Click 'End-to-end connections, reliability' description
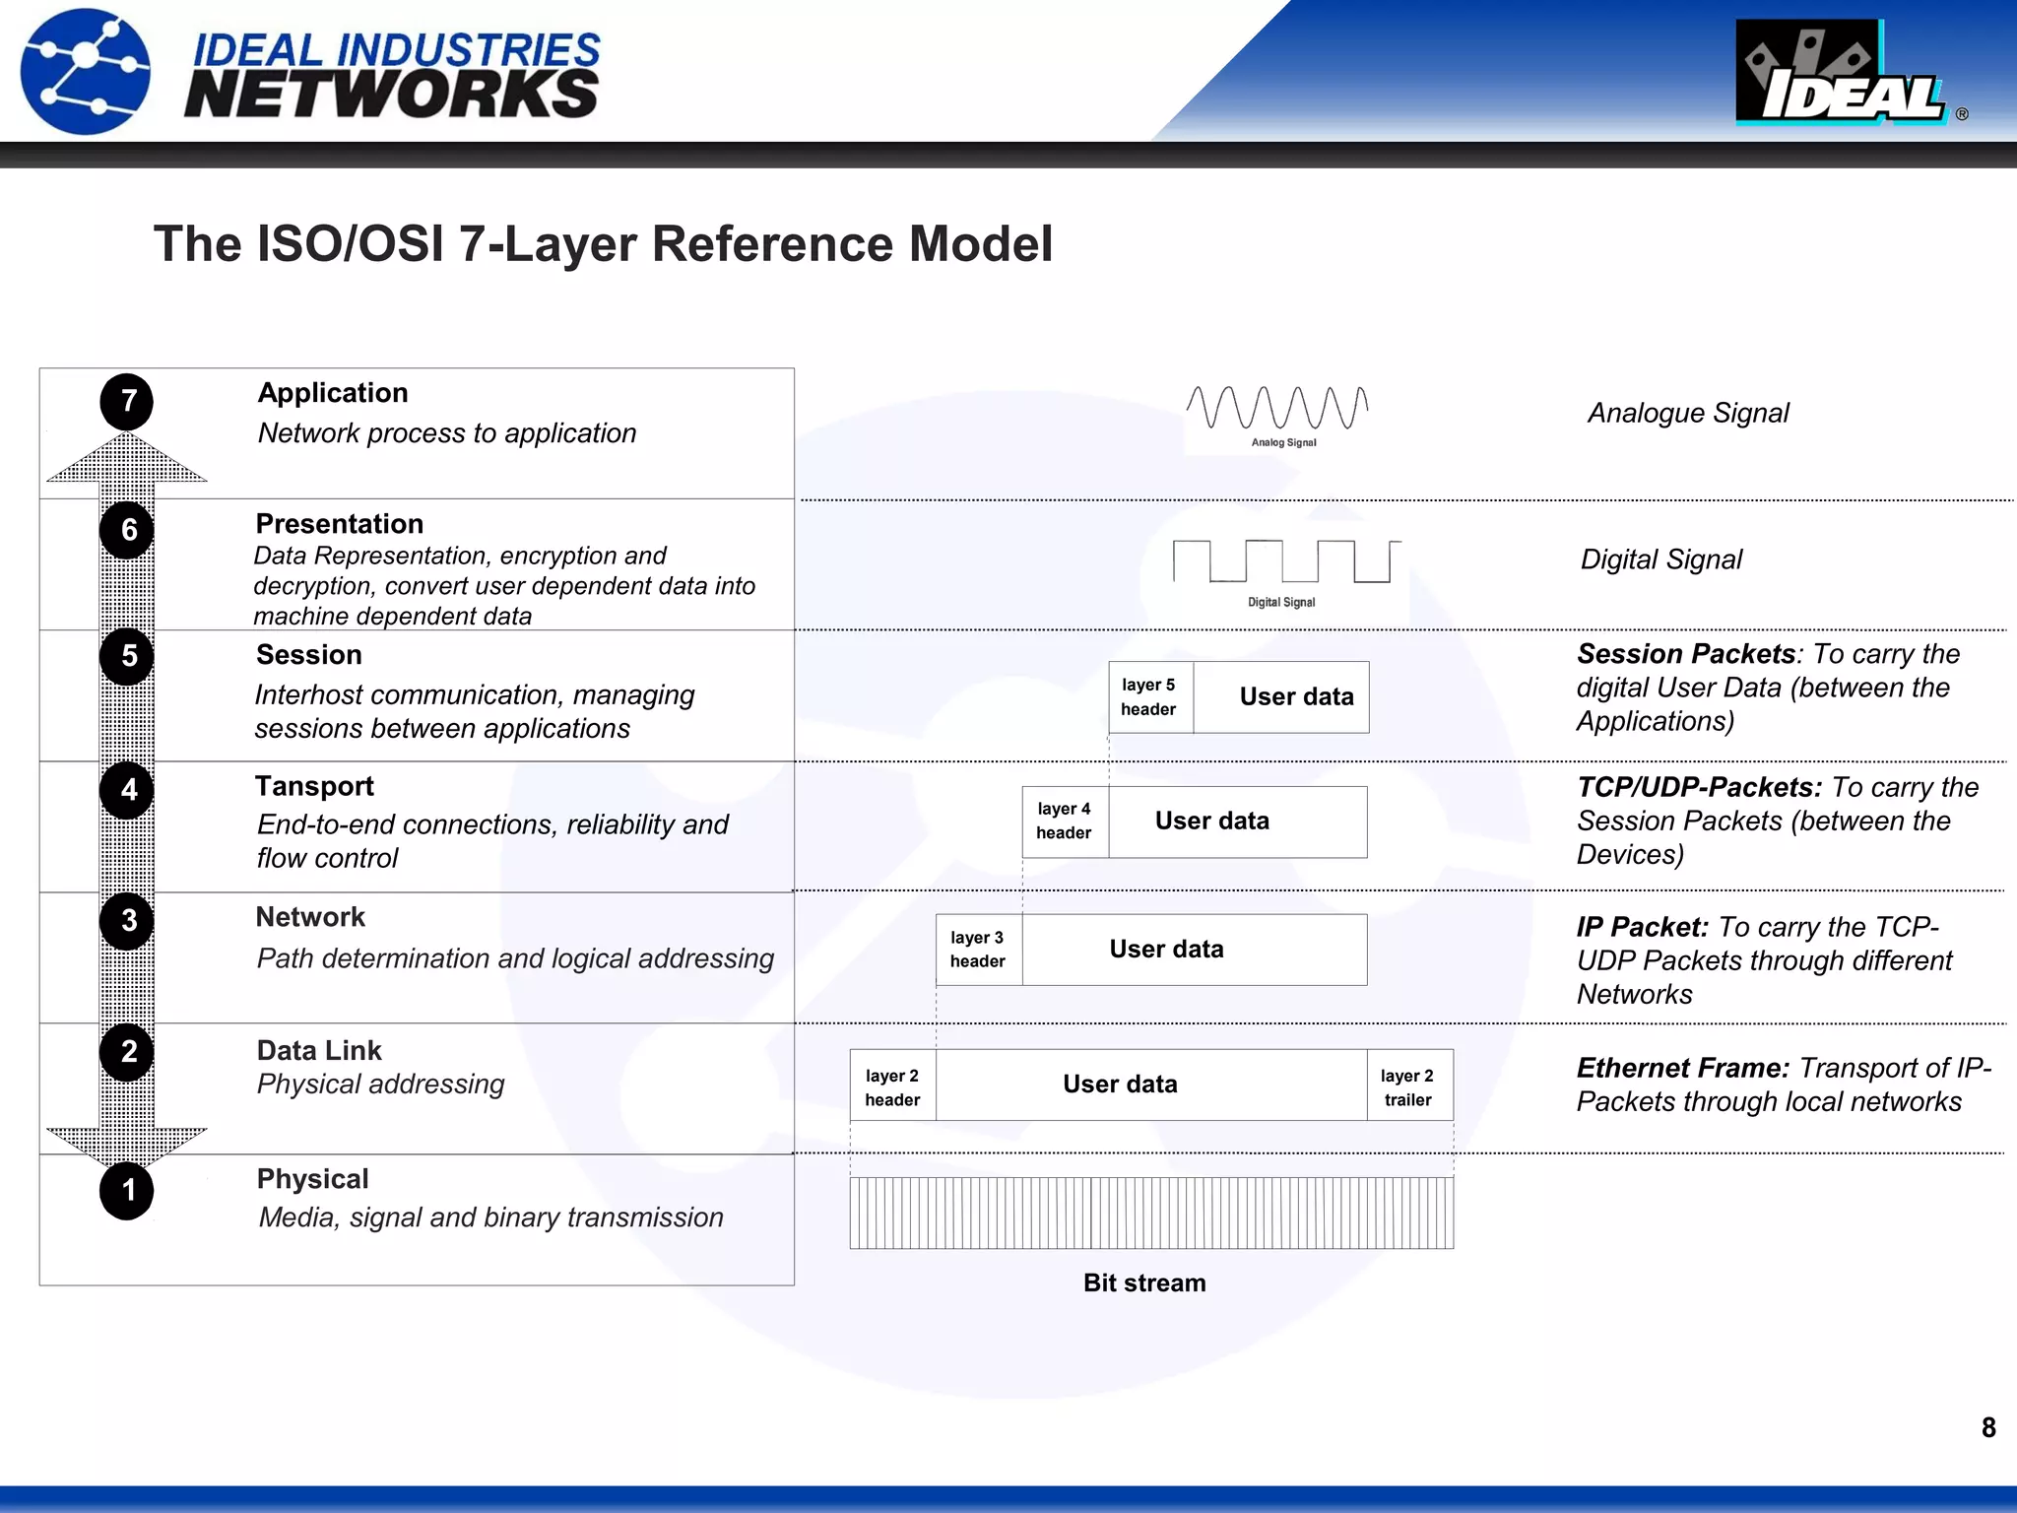 coord(492,841)
